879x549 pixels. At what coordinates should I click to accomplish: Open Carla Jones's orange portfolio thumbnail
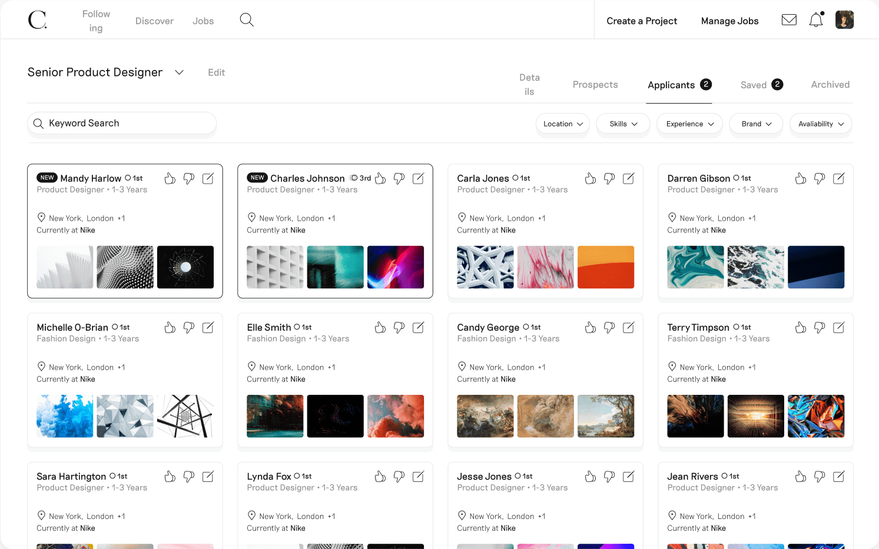(x=606, y=267)
